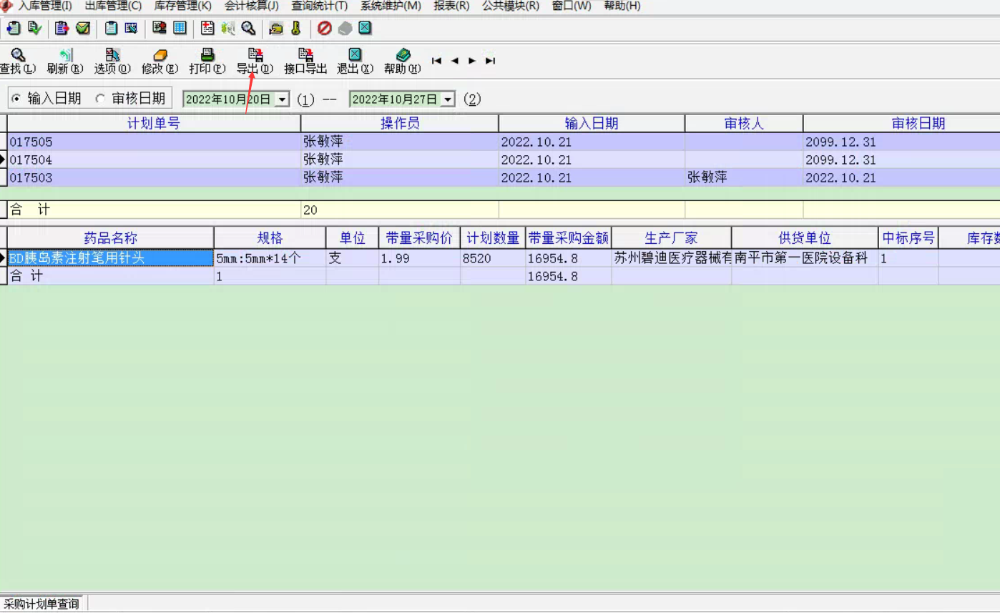This screenshot has width=1000, height=613.
Task: Open the 查找(L) search tool
Action: 18,62
